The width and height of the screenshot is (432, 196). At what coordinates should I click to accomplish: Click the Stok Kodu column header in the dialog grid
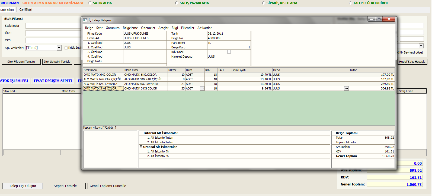click(x=103, y=70)
